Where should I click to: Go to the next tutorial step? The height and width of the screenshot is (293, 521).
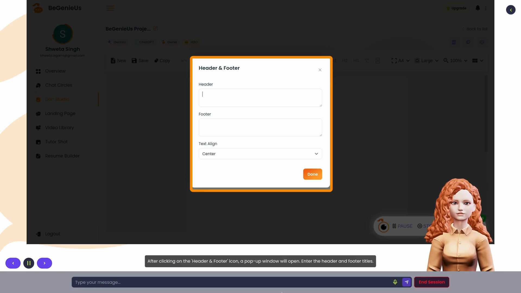pyautogui.click(x=45, y=263)
